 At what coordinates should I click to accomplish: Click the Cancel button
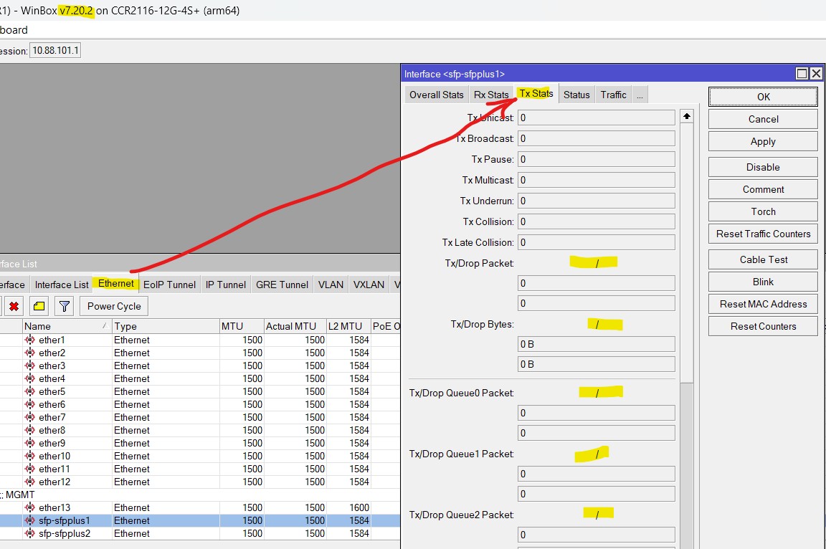(x=763, y=119)
